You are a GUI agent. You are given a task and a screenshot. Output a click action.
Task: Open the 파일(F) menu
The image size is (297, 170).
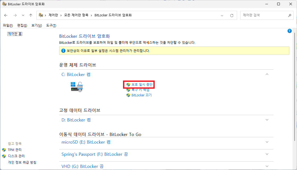(8, 25)
